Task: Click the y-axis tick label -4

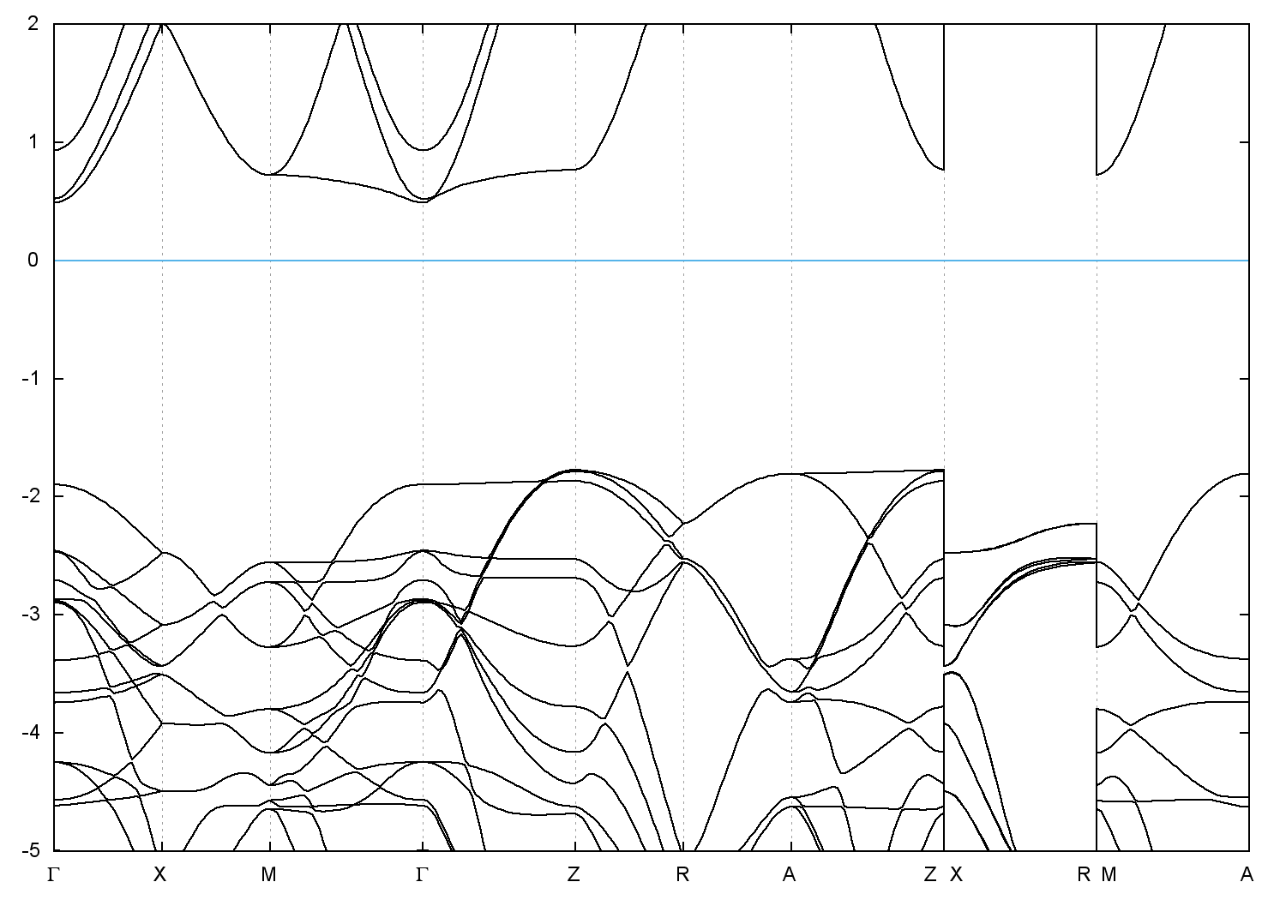Action: (30, 733)
